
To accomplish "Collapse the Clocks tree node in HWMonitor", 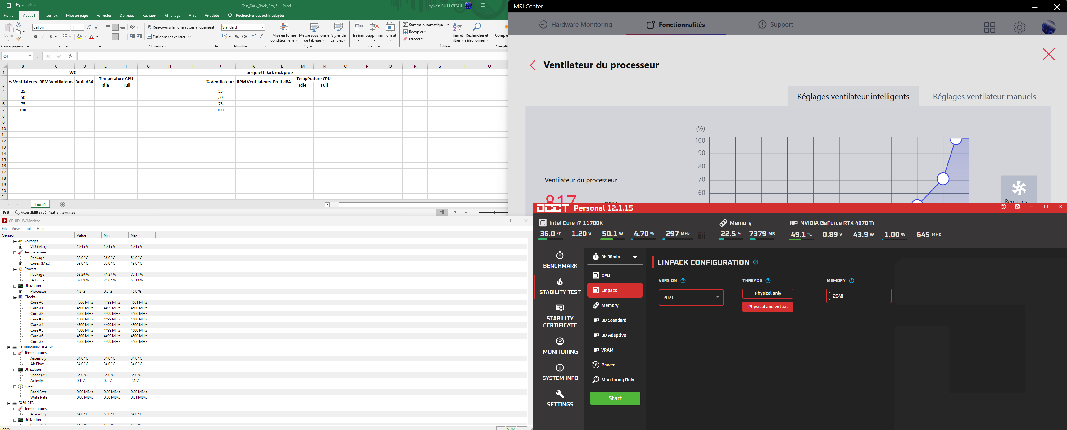I will click(x=15, y=297).
